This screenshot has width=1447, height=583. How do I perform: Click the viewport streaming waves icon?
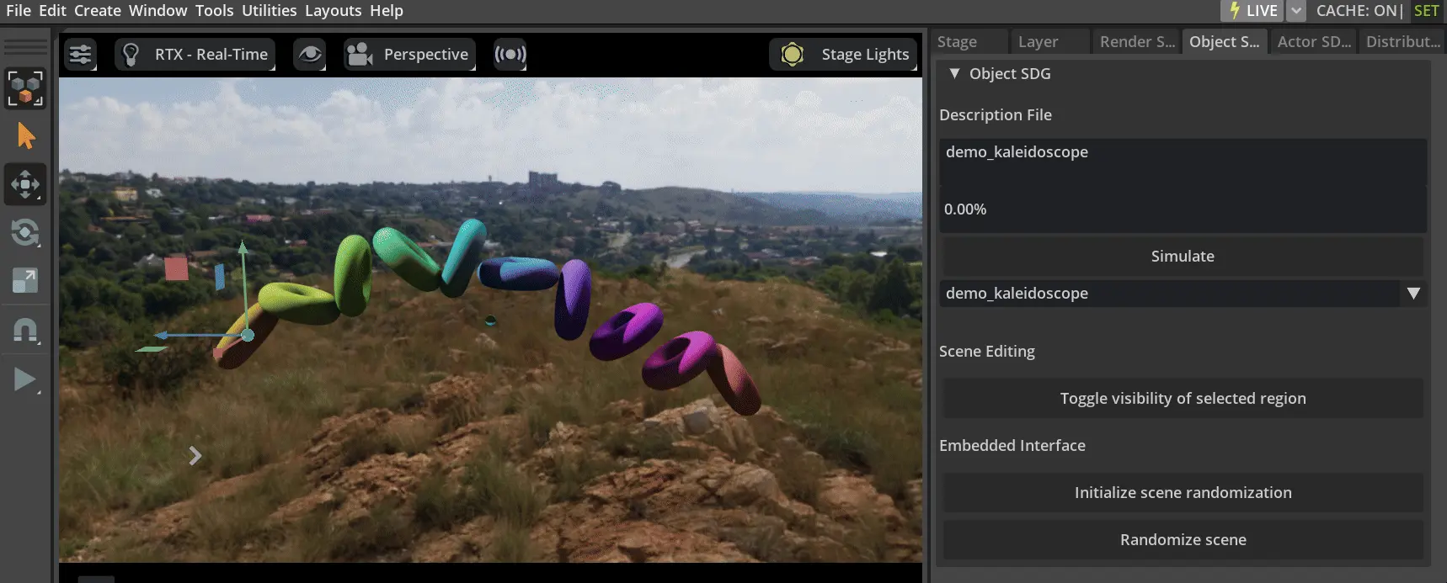tap(510, 55)
